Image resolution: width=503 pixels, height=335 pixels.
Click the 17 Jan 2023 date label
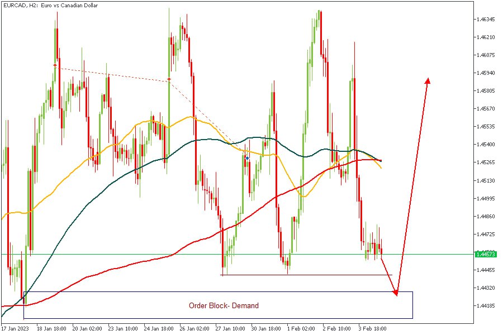click(15, 329)
